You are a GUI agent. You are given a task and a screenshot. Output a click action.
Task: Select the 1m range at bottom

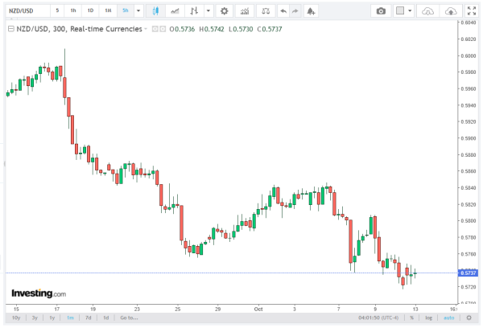[x=70, y=318]
